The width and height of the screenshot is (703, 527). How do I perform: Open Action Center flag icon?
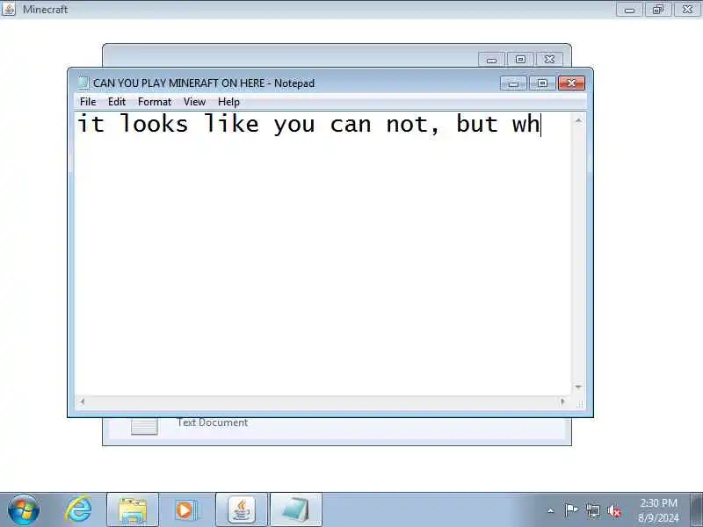(570, 510)
